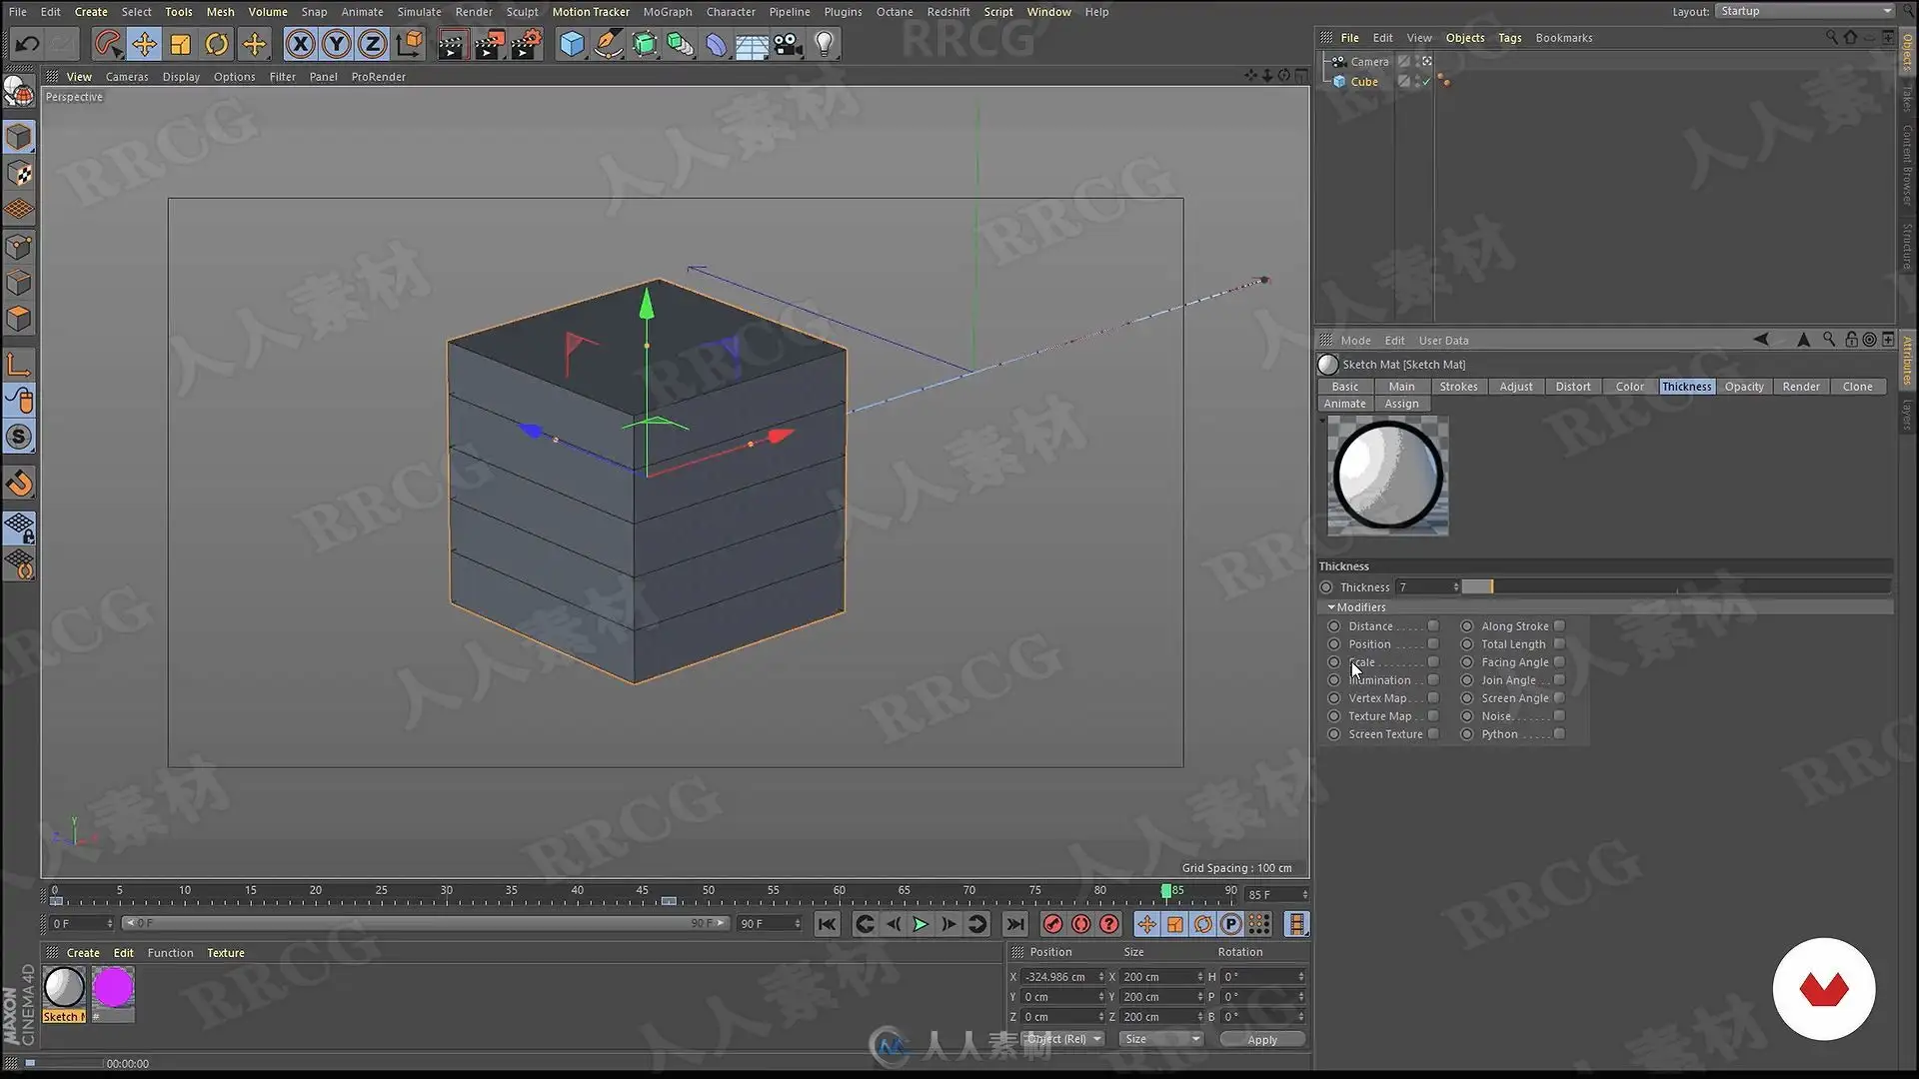Viewport: 1919px width, 1079px height.
Task: Click the Apply button
Action: [x=1261, y=1040]
